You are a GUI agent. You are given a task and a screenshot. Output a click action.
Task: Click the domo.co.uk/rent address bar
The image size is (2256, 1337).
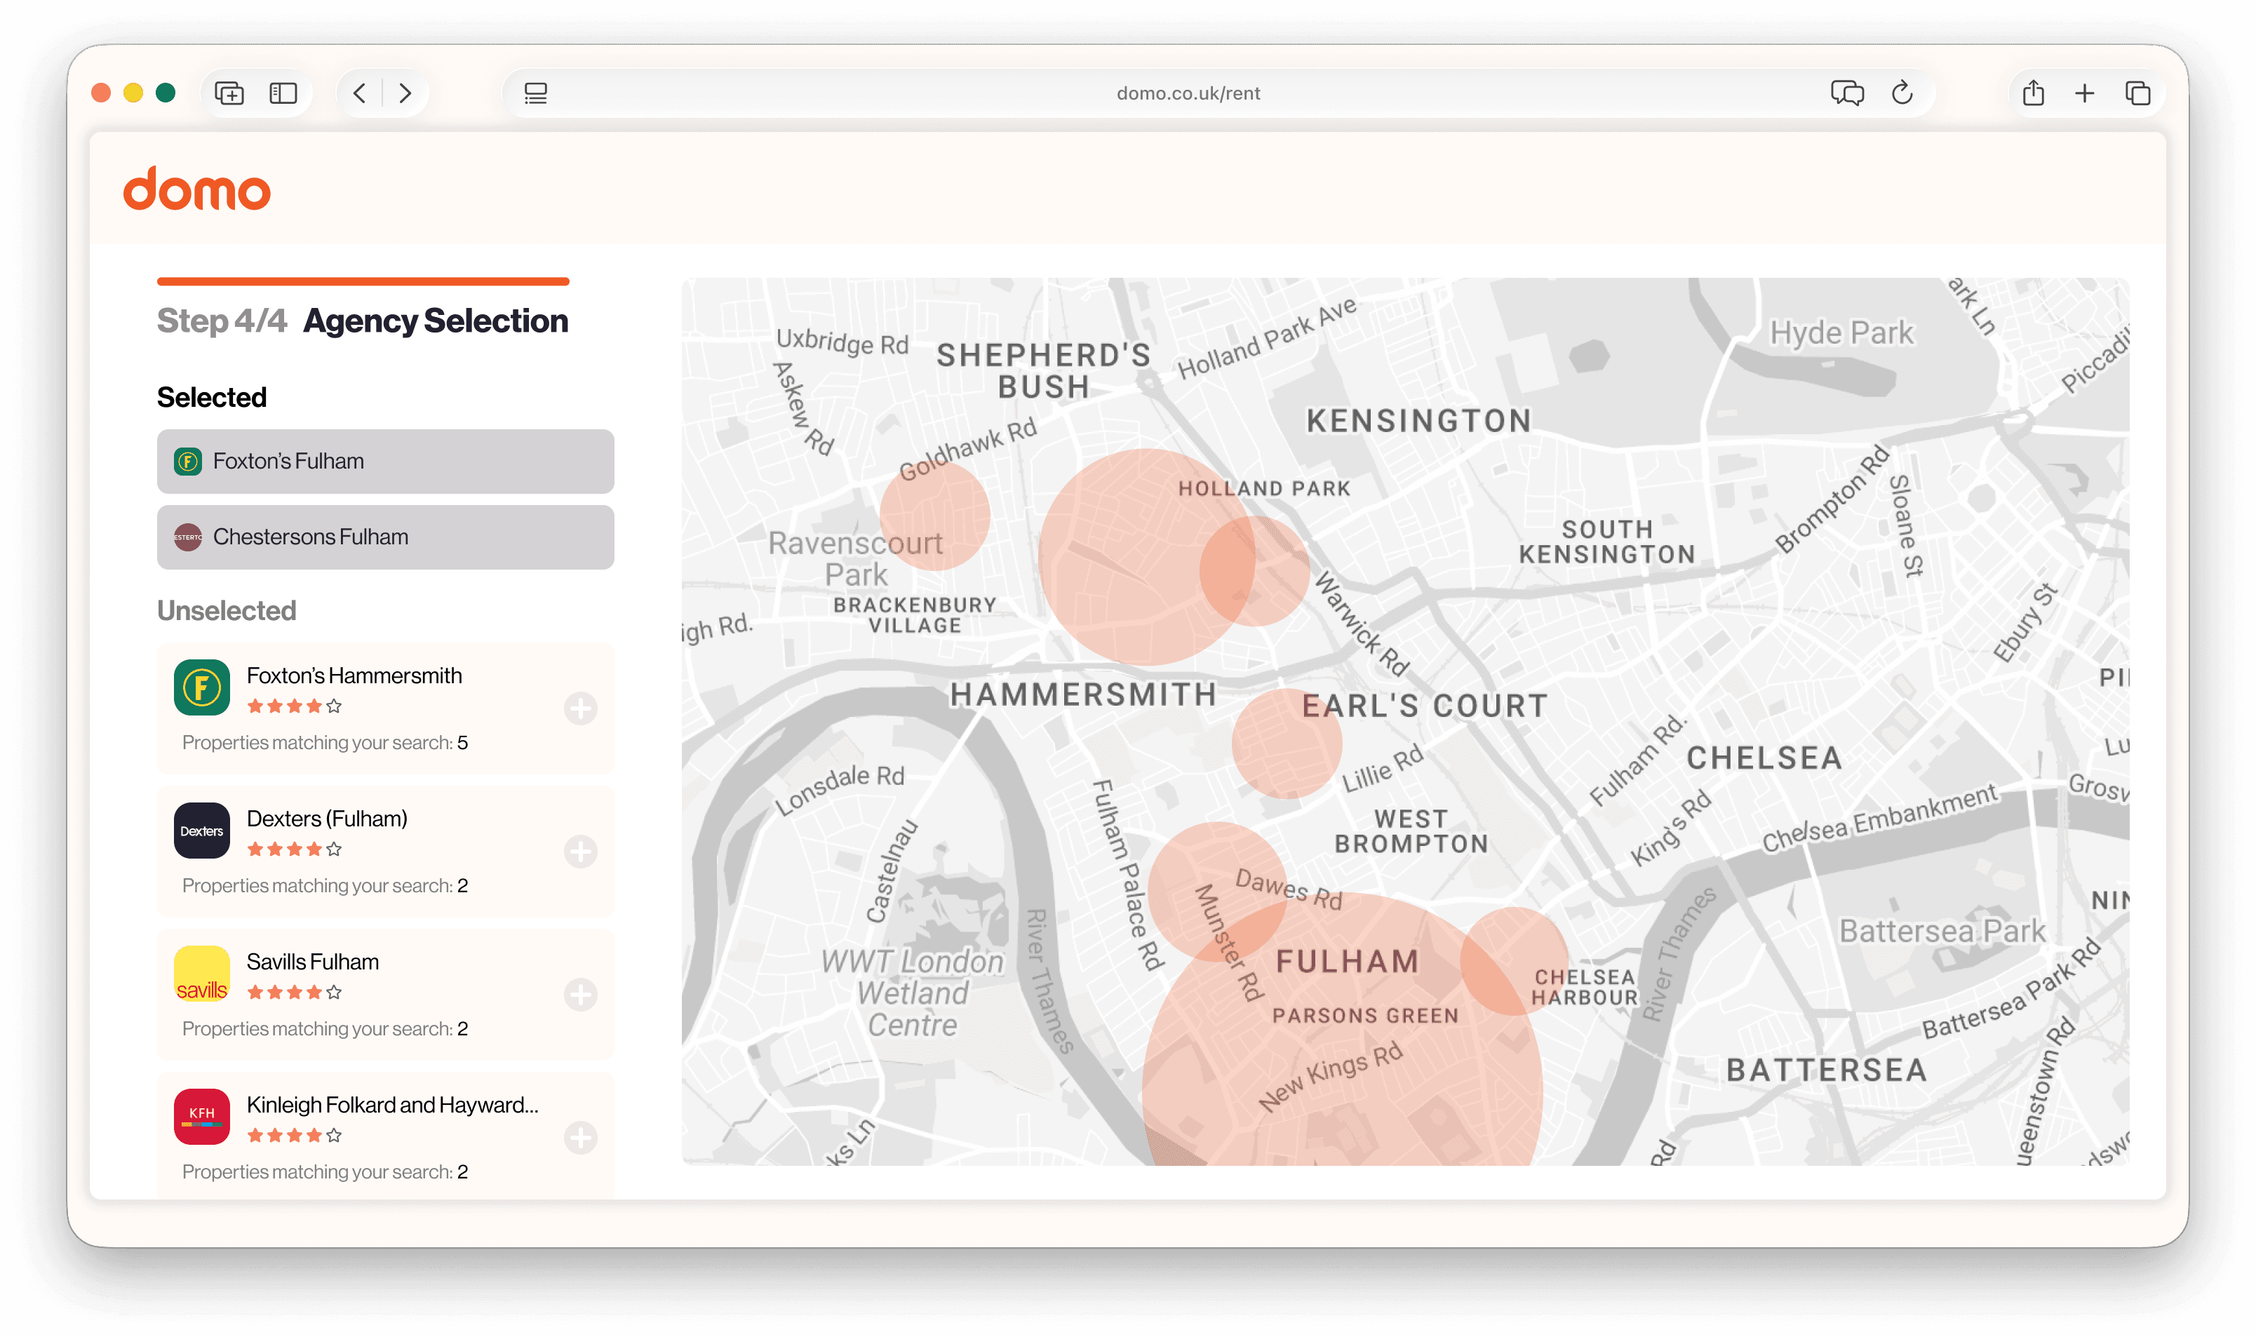click(x=1188, y=93)
